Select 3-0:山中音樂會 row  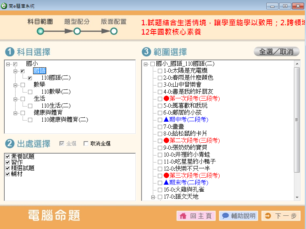(182, 85)
